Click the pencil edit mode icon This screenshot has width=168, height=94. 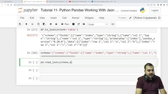pos(130,18)
